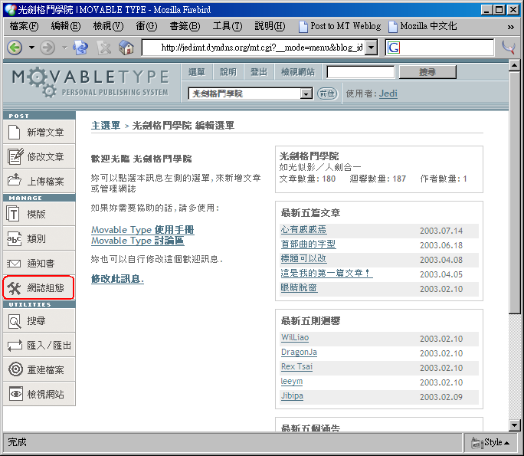Screen dimensions: 524x456
Task: Open the comment by WilLiao
Action: pyautogui.click(x=295, y=338)
